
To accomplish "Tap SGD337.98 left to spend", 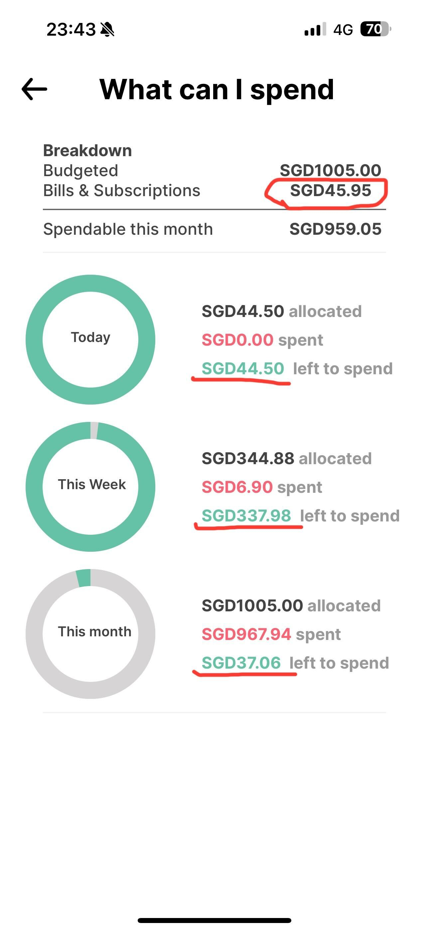I will (246, 516).
